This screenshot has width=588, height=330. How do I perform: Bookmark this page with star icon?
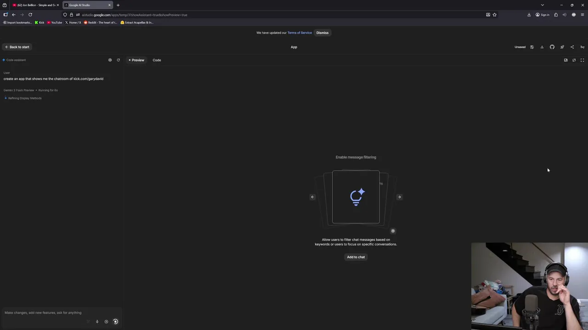pos(495,15)
